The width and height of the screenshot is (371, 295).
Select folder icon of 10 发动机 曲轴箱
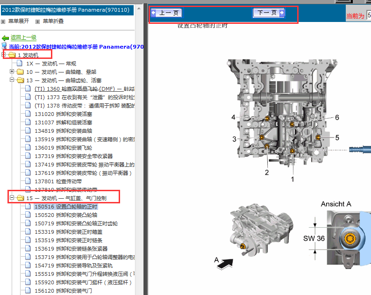tap(21, 72)
